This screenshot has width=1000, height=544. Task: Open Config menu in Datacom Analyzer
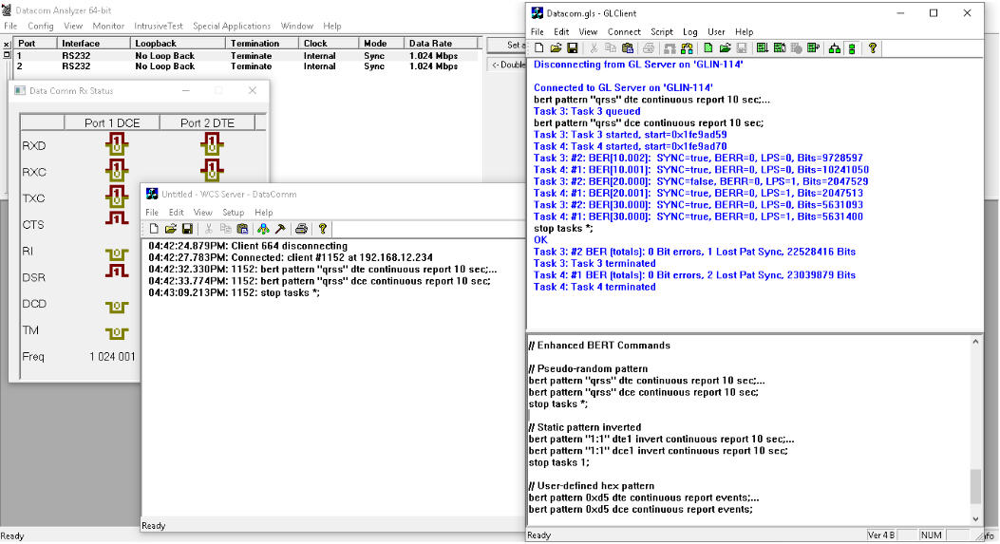[x=40, y=27]
